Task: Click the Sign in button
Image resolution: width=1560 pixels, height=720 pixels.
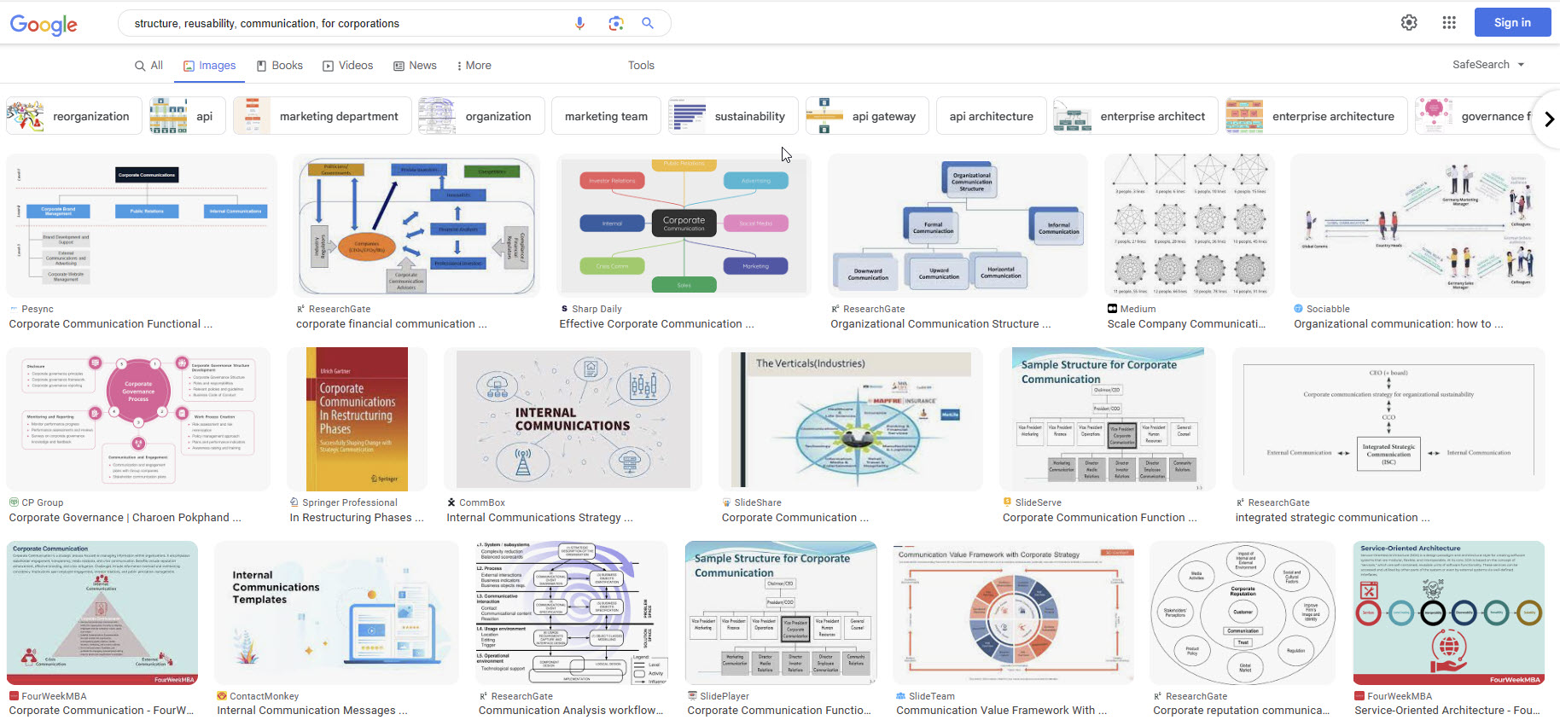Action: pos(1511,23)
